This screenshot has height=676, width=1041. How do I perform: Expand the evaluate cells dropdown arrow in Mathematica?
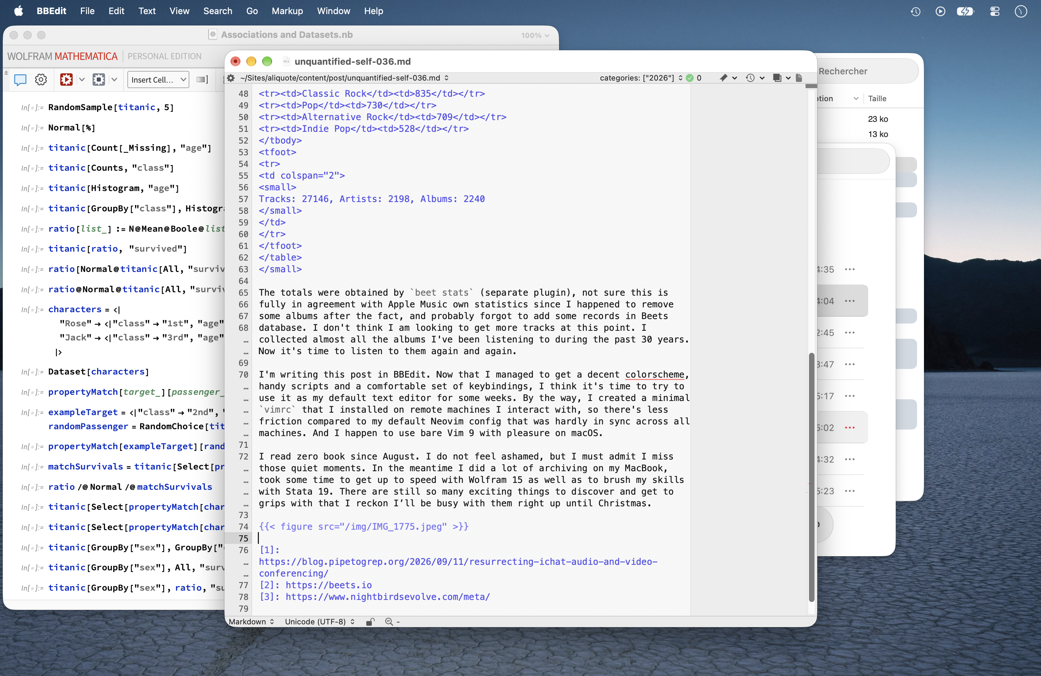click(x=81, y=80)
